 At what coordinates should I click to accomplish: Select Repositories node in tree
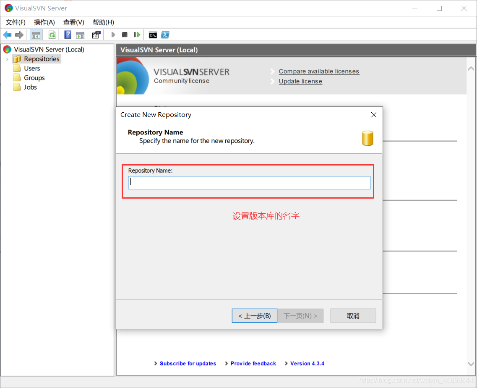(42, 59)
